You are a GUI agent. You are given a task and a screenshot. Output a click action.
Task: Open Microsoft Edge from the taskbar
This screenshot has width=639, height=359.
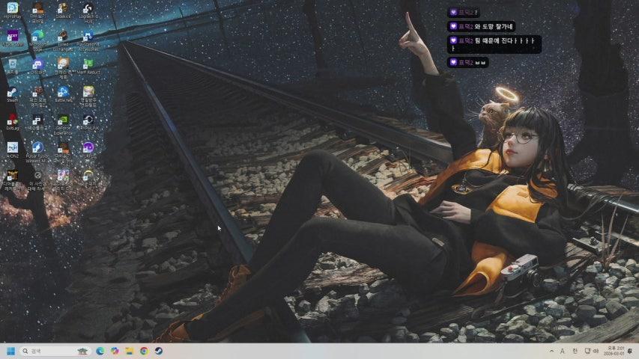pyautogui.click(x=100, y=351)
